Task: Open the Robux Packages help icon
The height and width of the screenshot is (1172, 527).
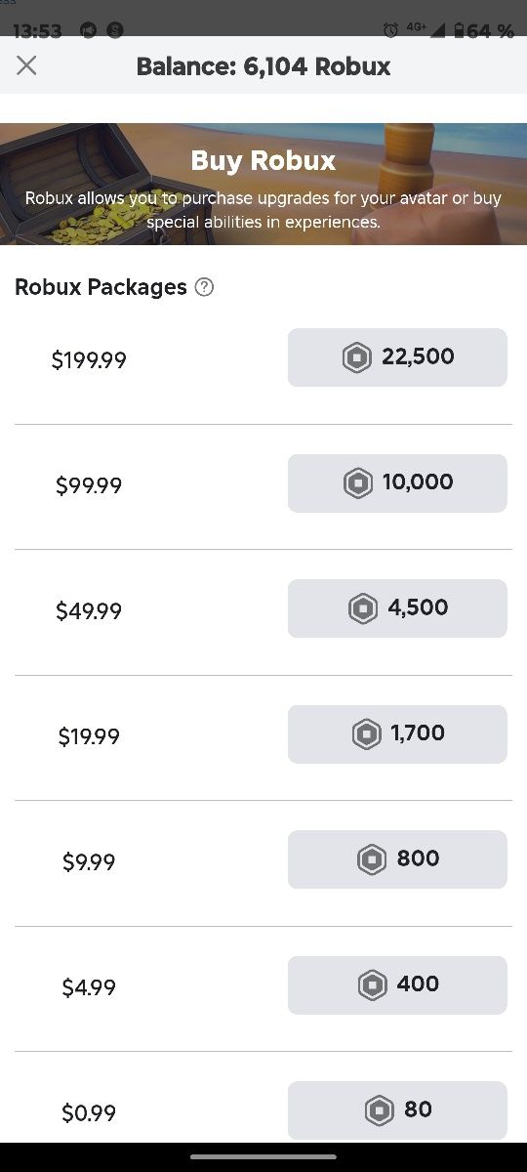Action: (204, 287)
